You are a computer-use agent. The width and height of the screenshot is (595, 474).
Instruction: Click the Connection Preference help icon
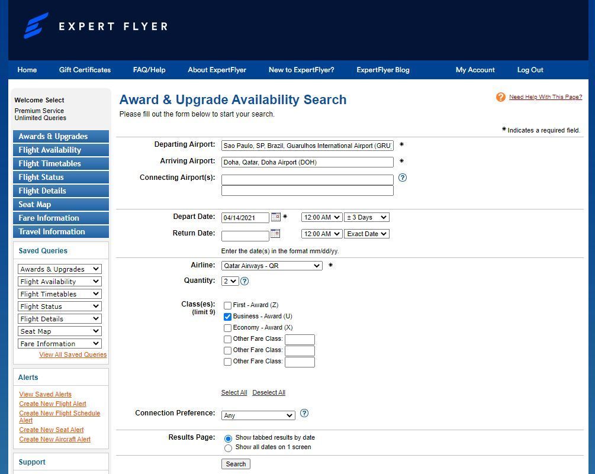point(304,413)
